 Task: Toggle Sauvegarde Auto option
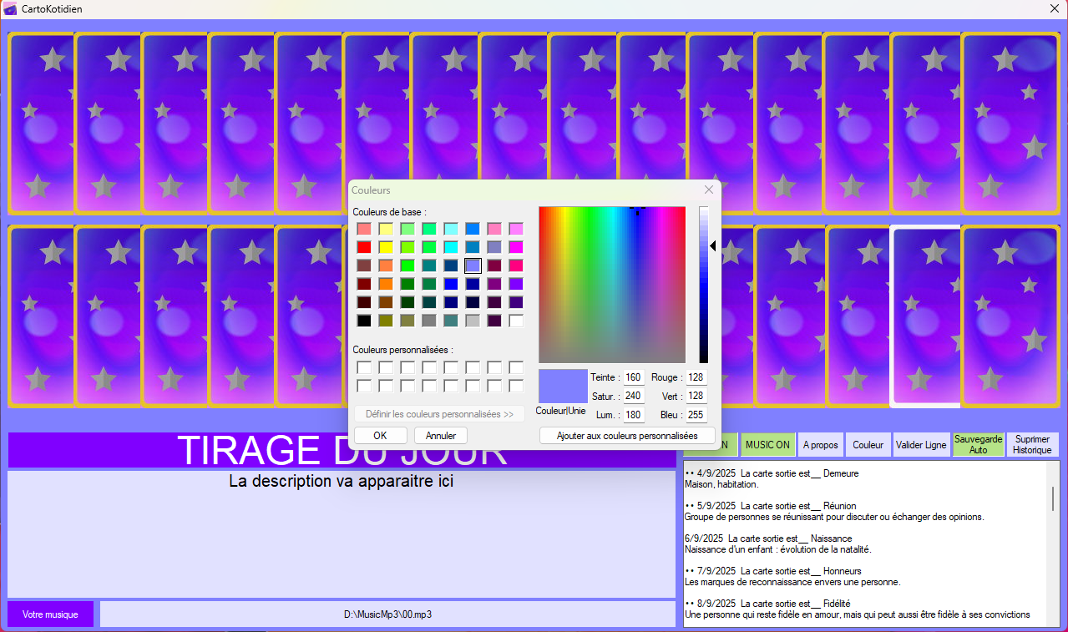(x=978, y=444)
